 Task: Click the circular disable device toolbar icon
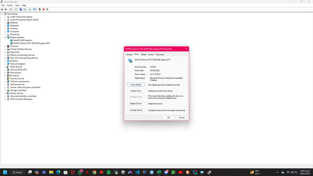coord(47,9)
